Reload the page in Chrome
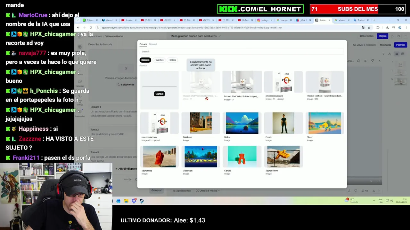This screenshot has width=410, height=230. point(91,28)
